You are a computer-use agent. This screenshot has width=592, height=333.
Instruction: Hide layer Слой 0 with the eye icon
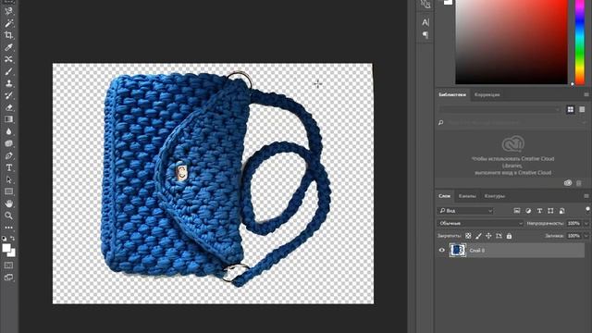(x=442, y=250)
